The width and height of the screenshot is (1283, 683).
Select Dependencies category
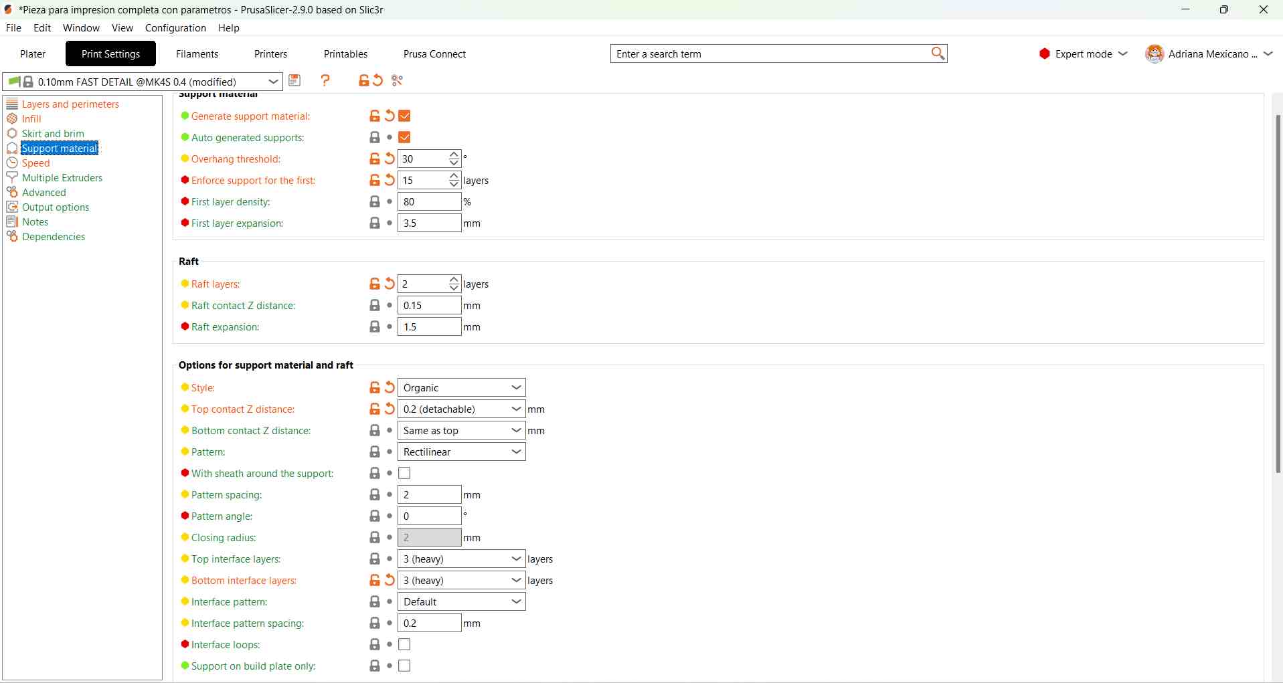coord(54,237)
